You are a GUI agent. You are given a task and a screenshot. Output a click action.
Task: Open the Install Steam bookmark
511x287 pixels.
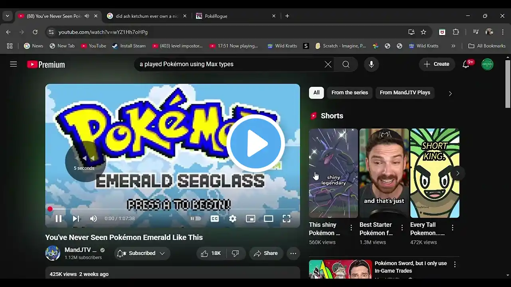click(129, 46)
